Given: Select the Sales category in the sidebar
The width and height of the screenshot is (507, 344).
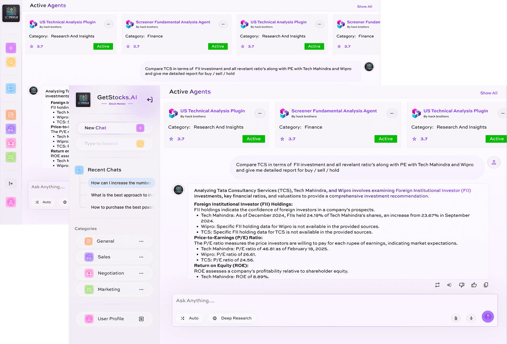Looking at the screenshot, I should point(114,257).
